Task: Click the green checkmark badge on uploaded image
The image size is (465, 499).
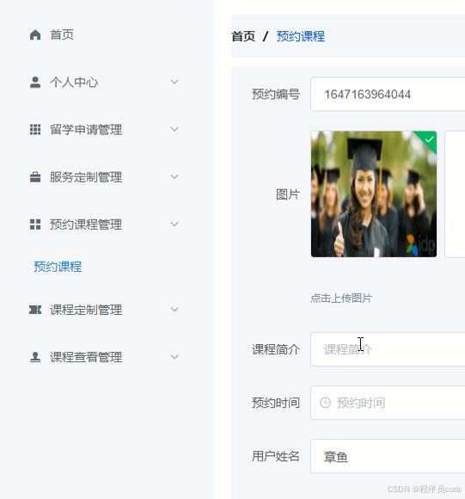Action: pos(429,139)
